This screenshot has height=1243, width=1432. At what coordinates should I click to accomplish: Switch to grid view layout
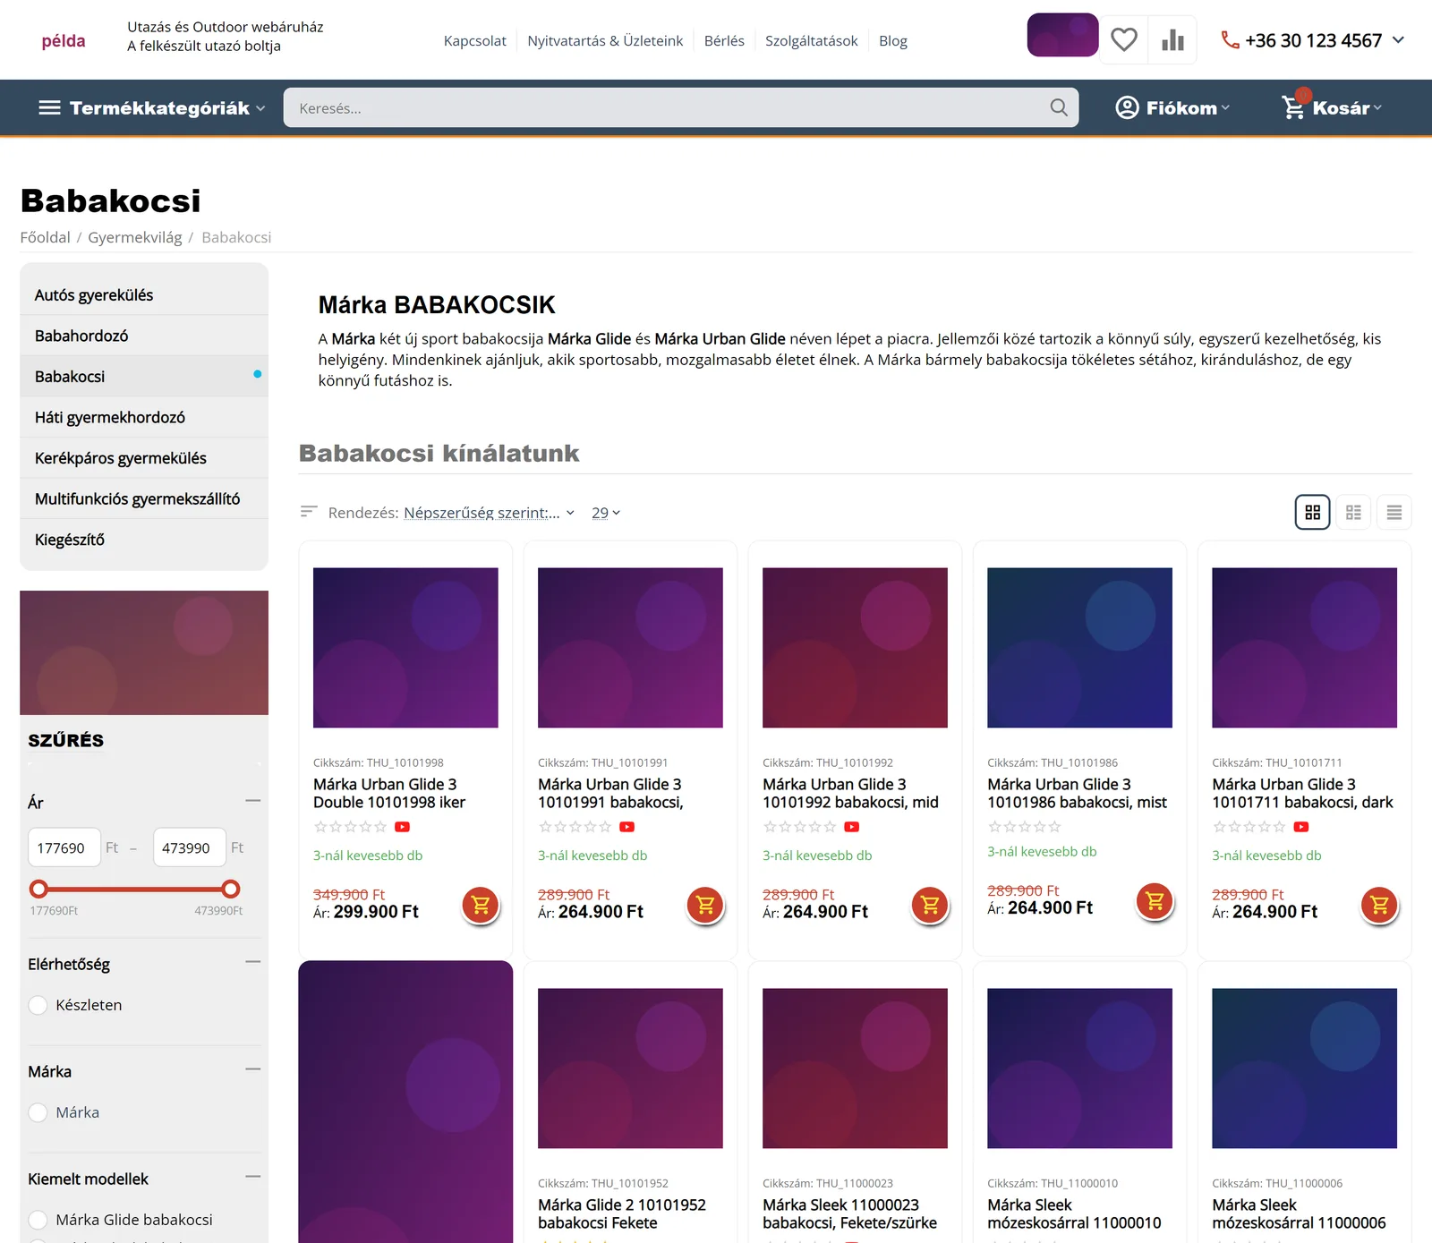click(x=1313, y=513)
